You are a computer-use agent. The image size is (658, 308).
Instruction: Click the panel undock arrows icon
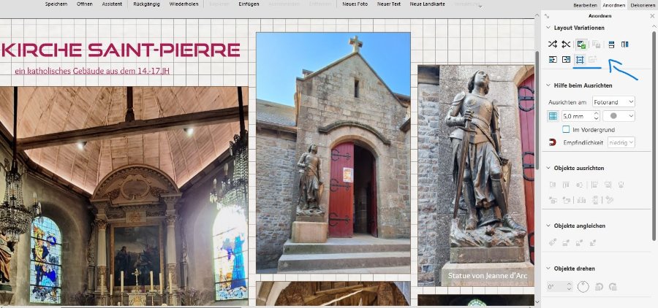(547, 16)
